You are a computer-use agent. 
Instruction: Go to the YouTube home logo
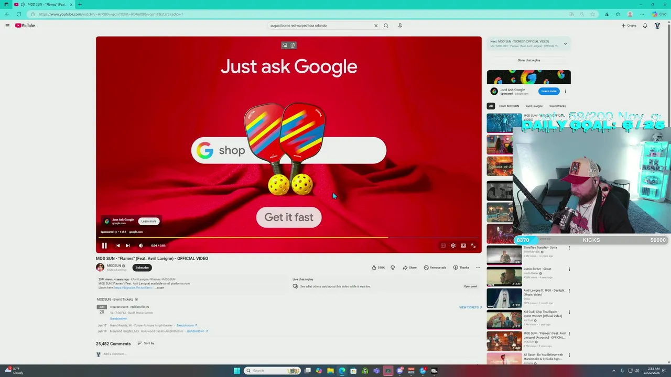(25, 26)
